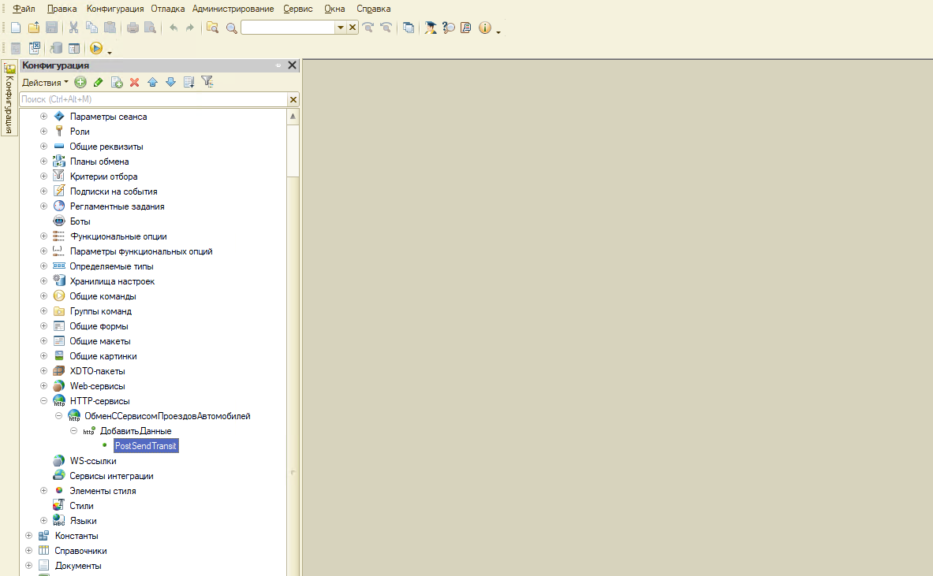Open the Действия dropdown menu
Viewport: 933px width, 576px height.
[45, 83]
